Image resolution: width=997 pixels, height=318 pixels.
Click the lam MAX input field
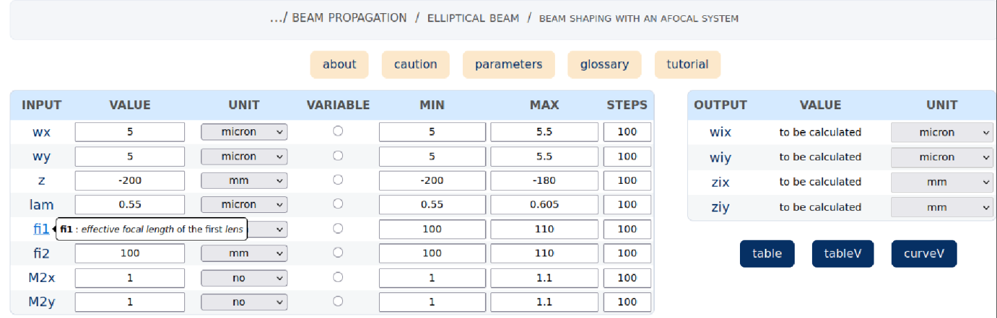click(544, 205)
